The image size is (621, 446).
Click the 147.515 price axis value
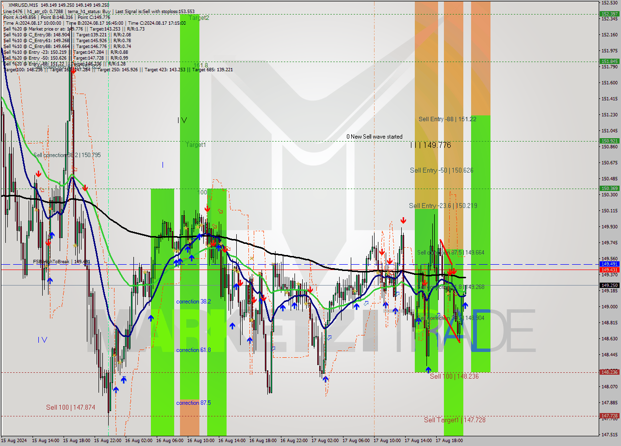click(609, 434)
